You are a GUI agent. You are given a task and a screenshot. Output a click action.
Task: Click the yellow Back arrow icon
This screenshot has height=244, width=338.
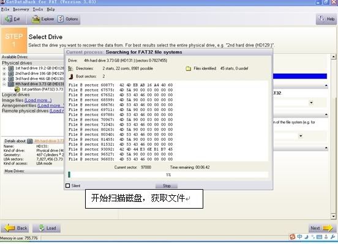[x=10, y=228]
